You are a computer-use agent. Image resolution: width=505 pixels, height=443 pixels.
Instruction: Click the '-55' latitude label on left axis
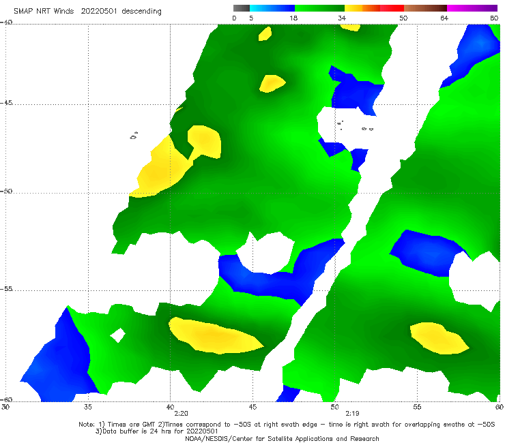click(6, 288)
